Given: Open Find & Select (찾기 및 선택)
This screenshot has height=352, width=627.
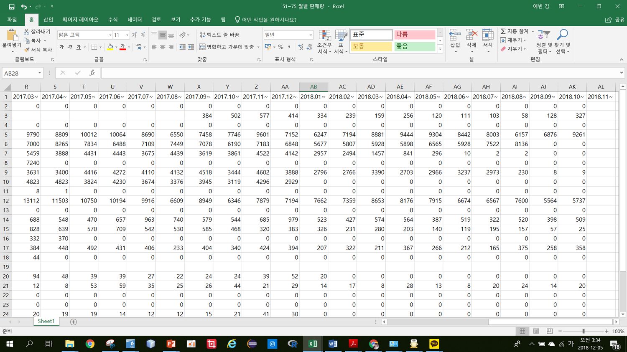Looking at the screenshot, I should [563, 42].
